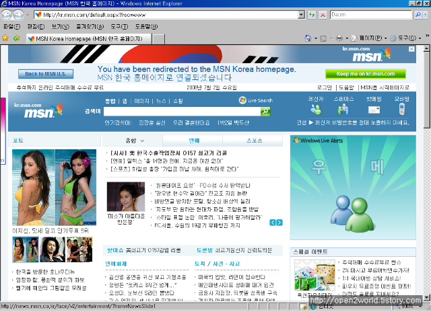Click the kr.msn.com msn logo
The width and height of the screenshot is (431, 312).
[38, 111]
